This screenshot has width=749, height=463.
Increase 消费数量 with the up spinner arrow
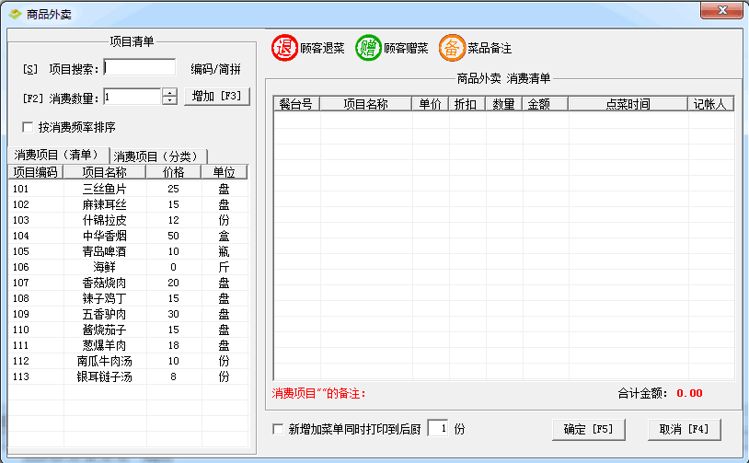[169, 92]
